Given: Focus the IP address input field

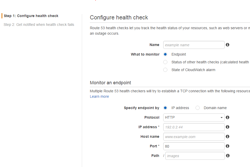Looking at the screenshot, I should click(x=194, y=127).
